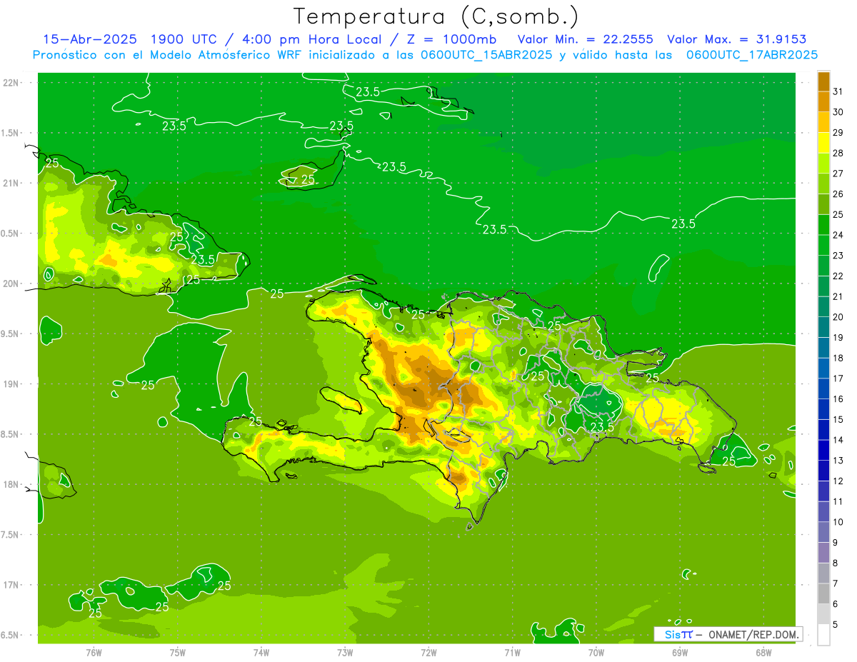Screen dimensions: 857x662
Task: Click the lime swatch between 27 and 28
Action: (x=823, y=164)
